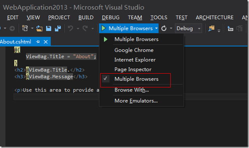Open the EDIT menu
The height and width of the screenshot is (148, 249).
tap(12, 17)
